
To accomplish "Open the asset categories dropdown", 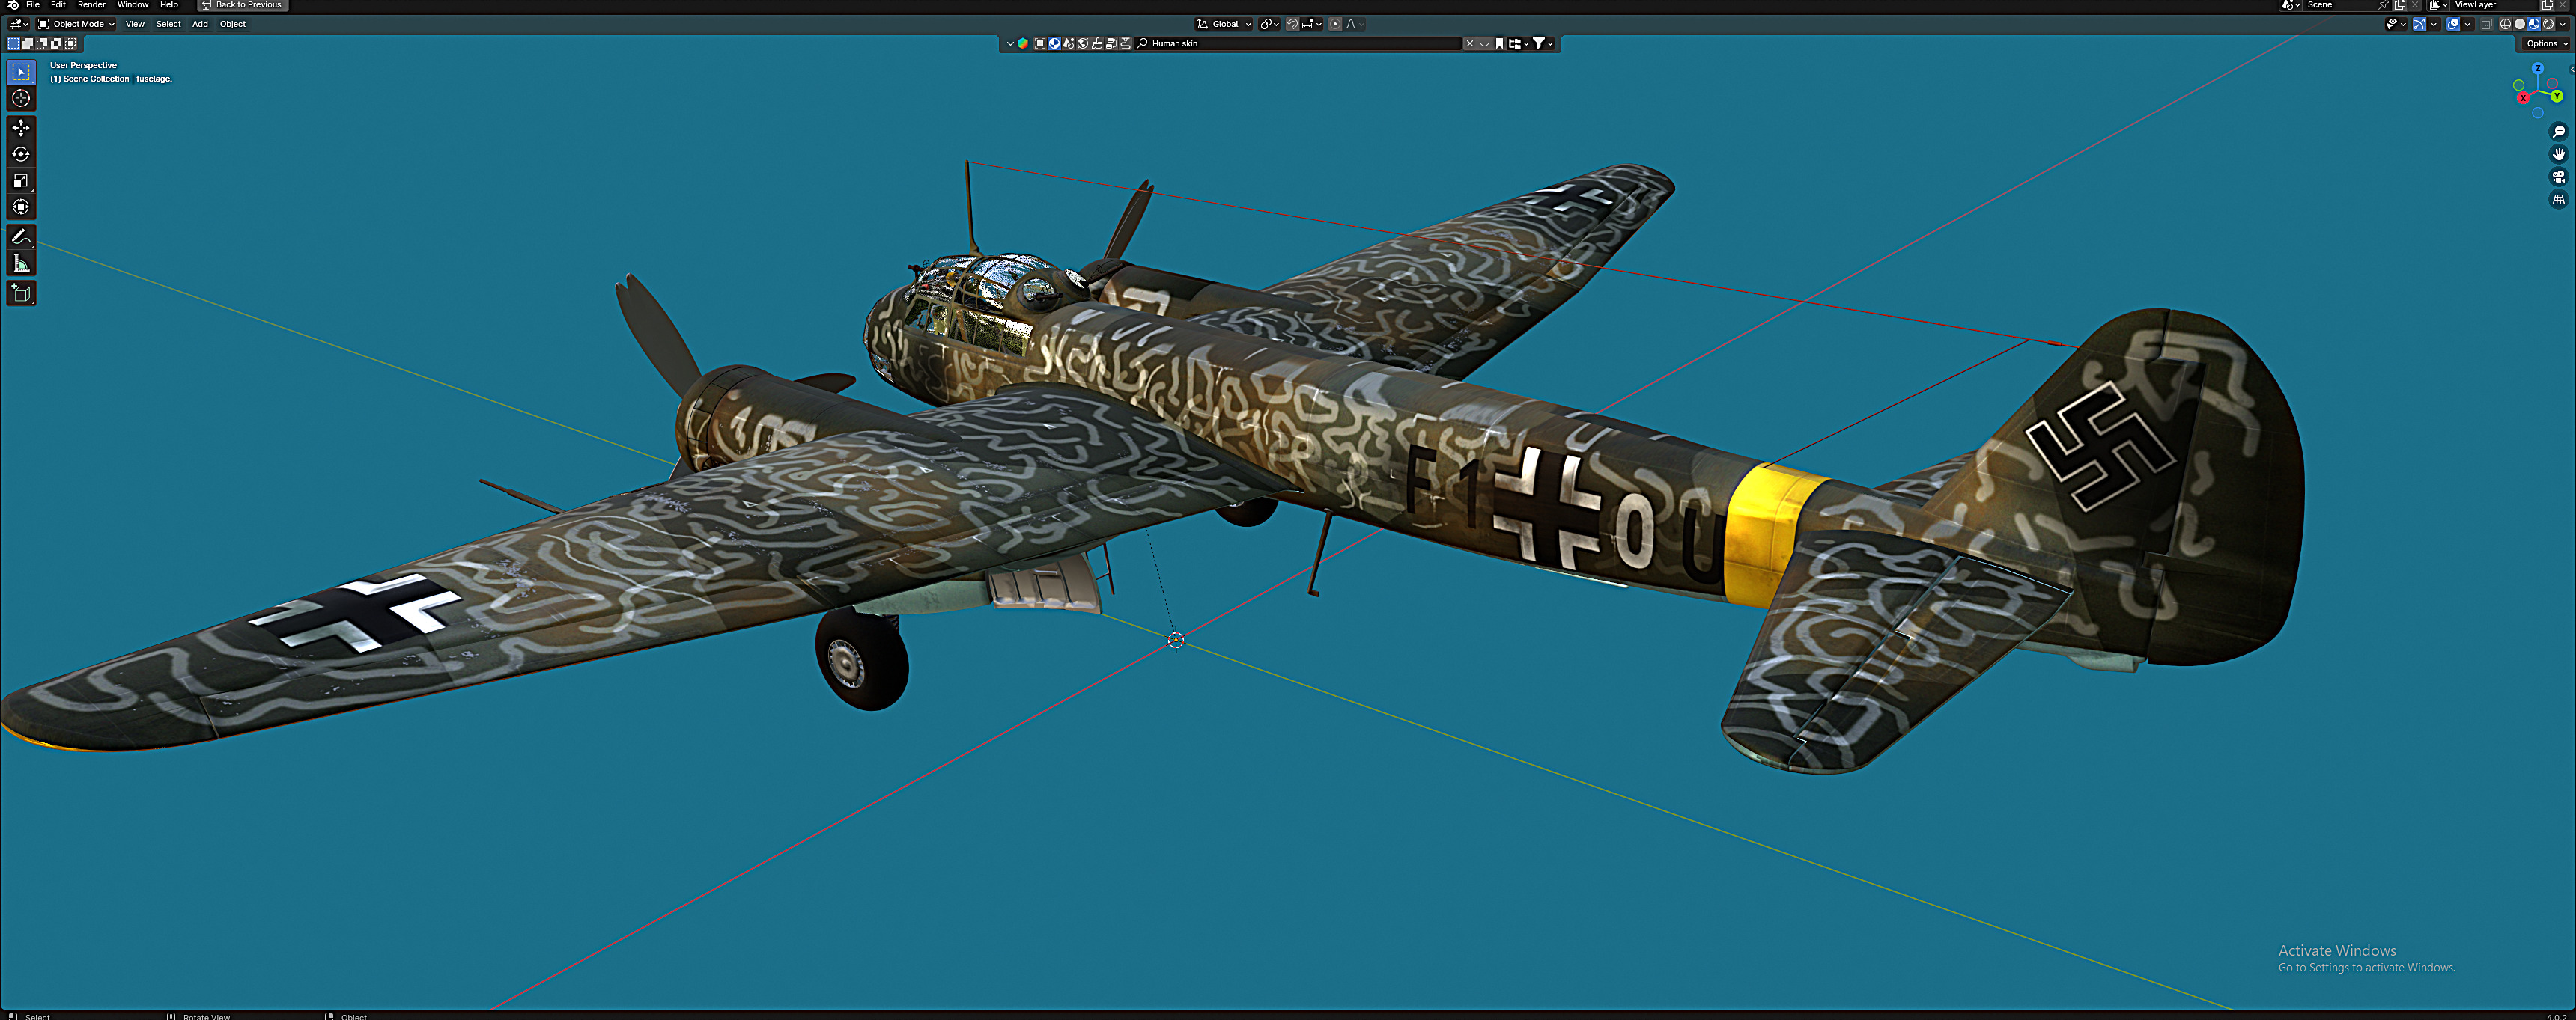I will (1518, 44).
